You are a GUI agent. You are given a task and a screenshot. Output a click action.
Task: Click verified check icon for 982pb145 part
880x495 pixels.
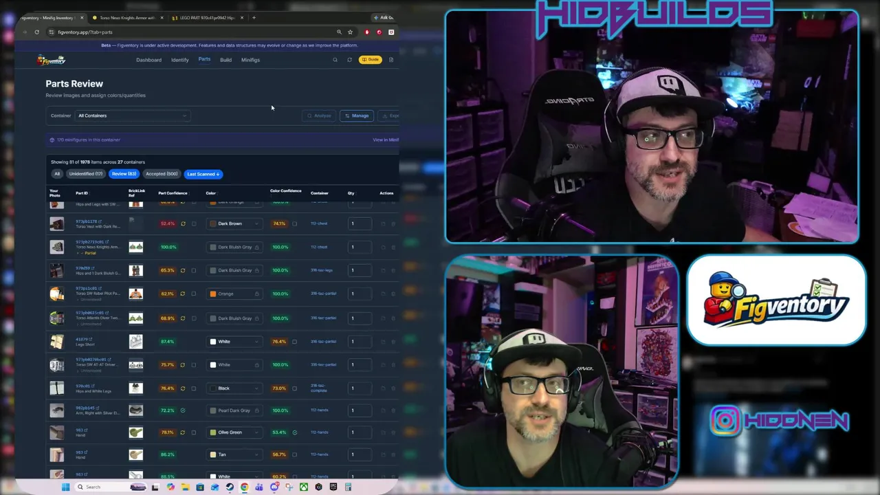(x=183, y=410)
